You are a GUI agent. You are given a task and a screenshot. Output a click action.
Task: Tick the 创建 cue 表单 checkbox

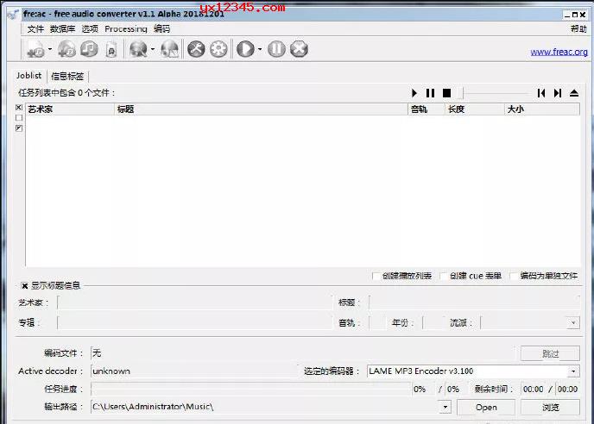[x=444, y=276]
